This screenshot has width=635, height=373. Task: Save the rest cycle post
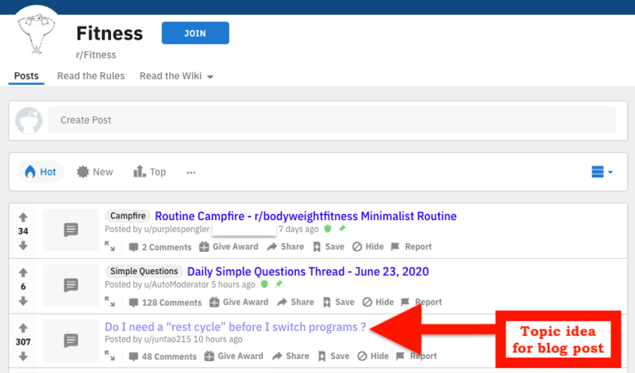click(x=333, y=356)
